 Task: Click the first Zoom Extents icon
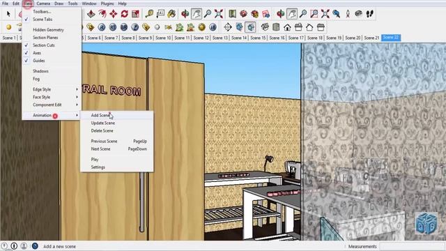[x=219, y=14]
